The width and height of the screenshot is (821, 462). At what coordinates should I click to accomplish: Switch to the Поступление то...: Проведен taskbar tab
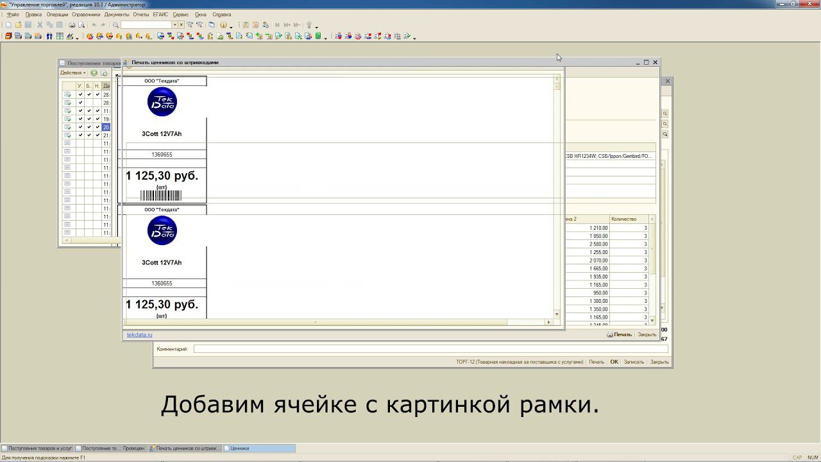111,449
